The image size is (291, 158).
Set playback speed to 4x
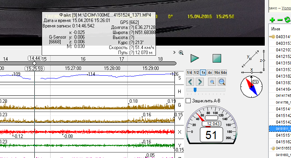(x=210, y=73)
